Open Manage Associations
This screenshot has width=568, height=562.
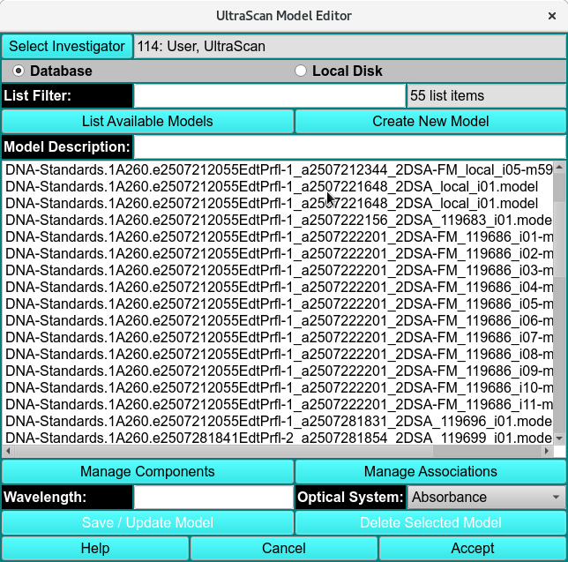tap(430, 471)
